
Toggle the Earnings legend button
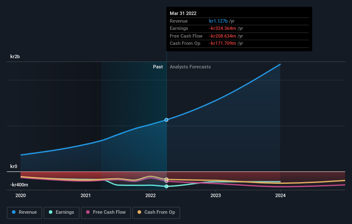(61, 212)
